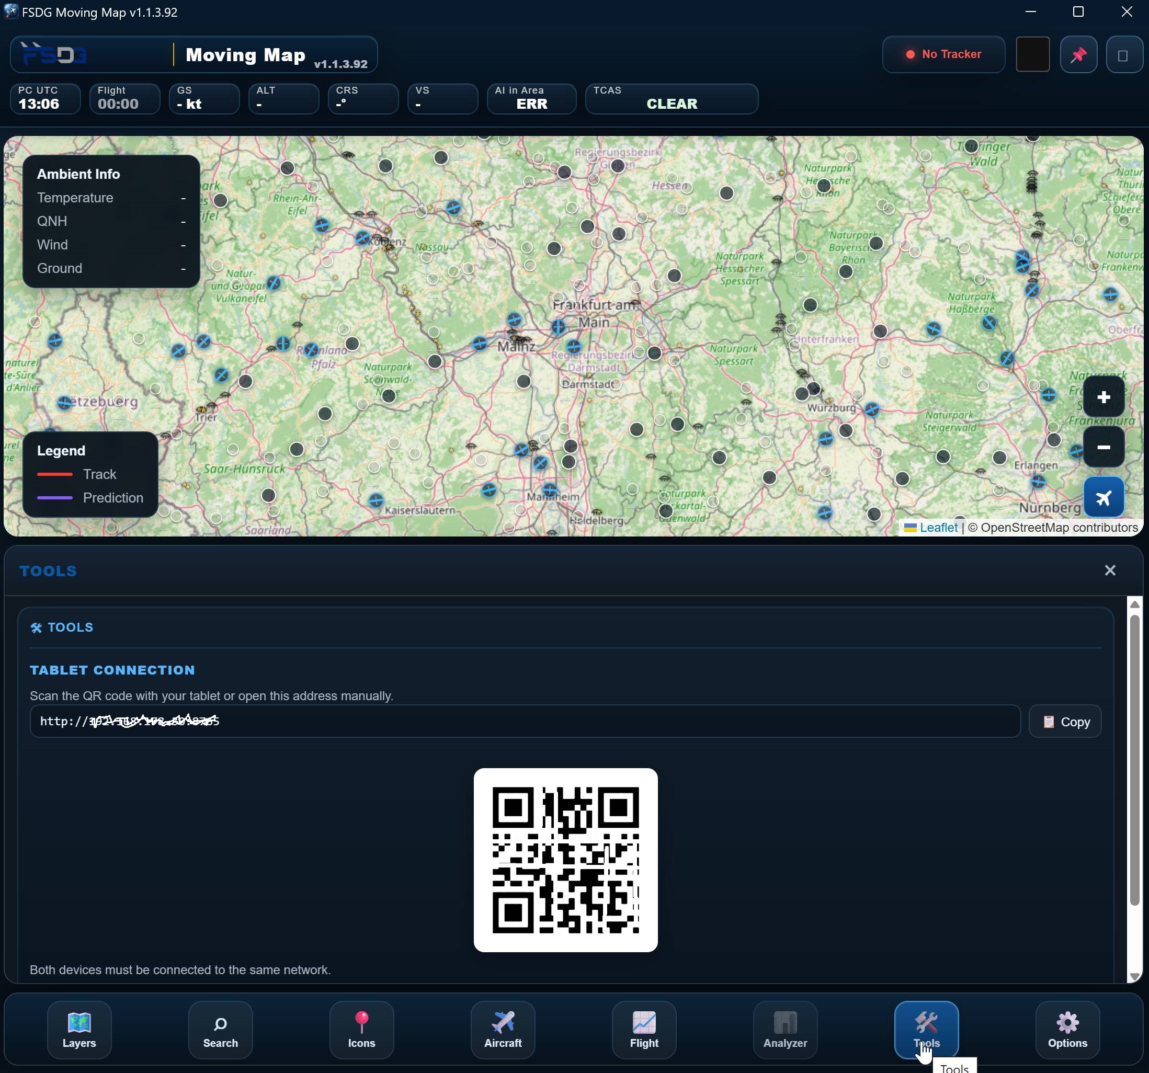Open the Aircraft panel
1149x1073 pixels.
pyautogui.click(x=502, y=1029)
